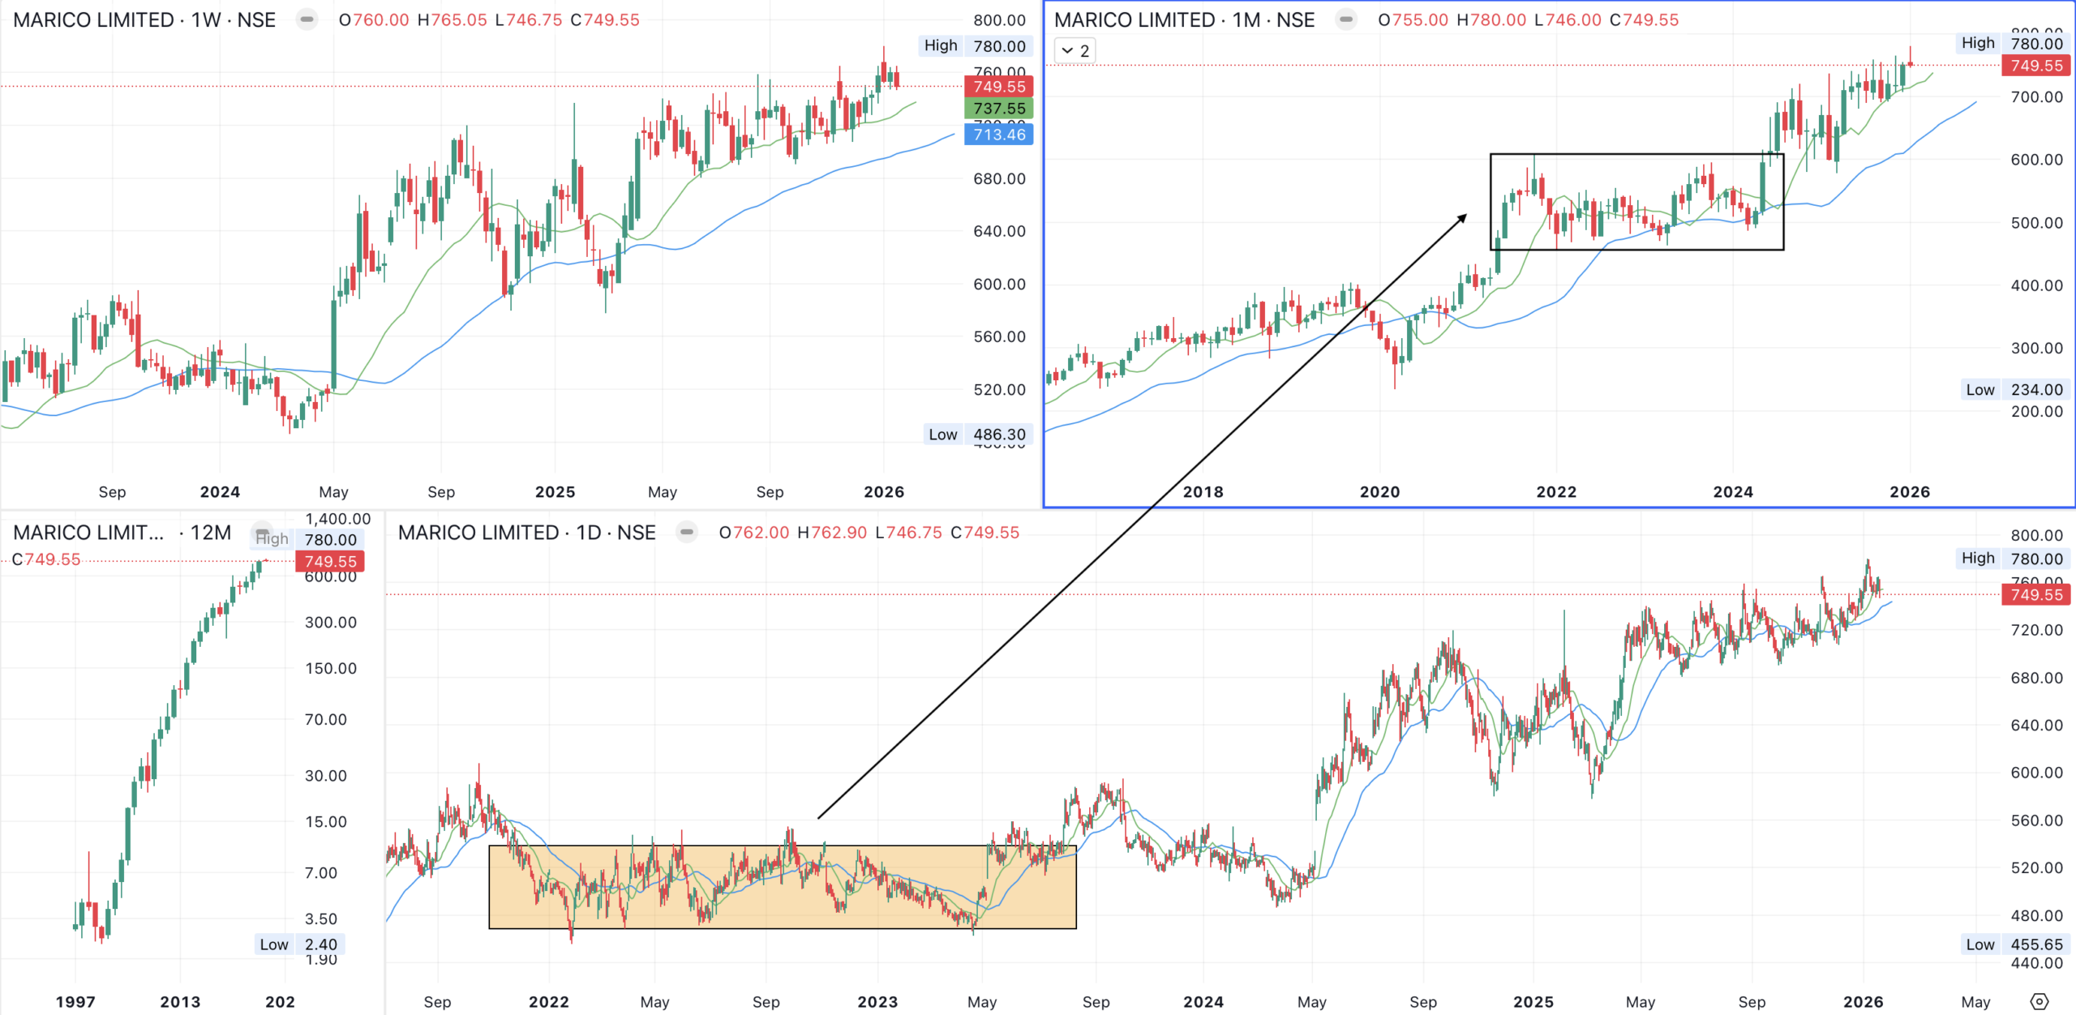Viewport: 2076px width, 1015px height.
Task: Select the black outlined rectangle on 1M chart
Action: click(x=1636, y=155)
